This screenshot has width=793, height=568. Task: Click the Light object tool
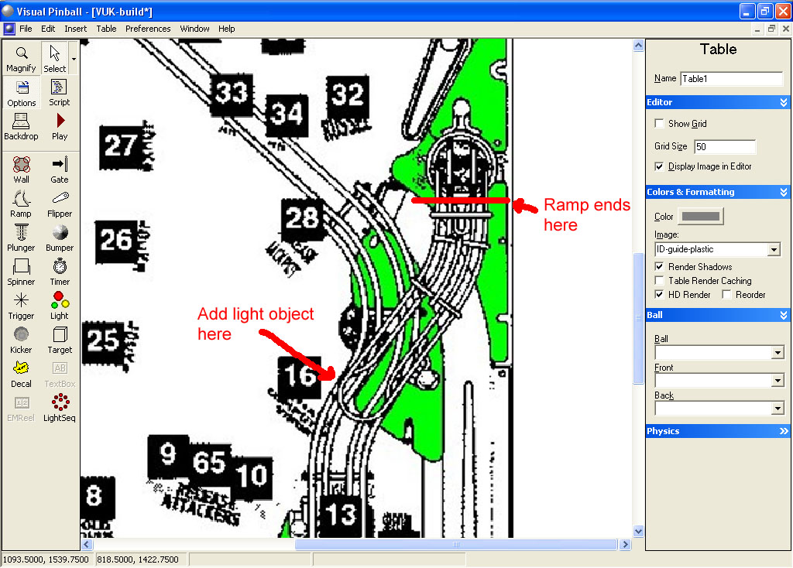point(60,306)
